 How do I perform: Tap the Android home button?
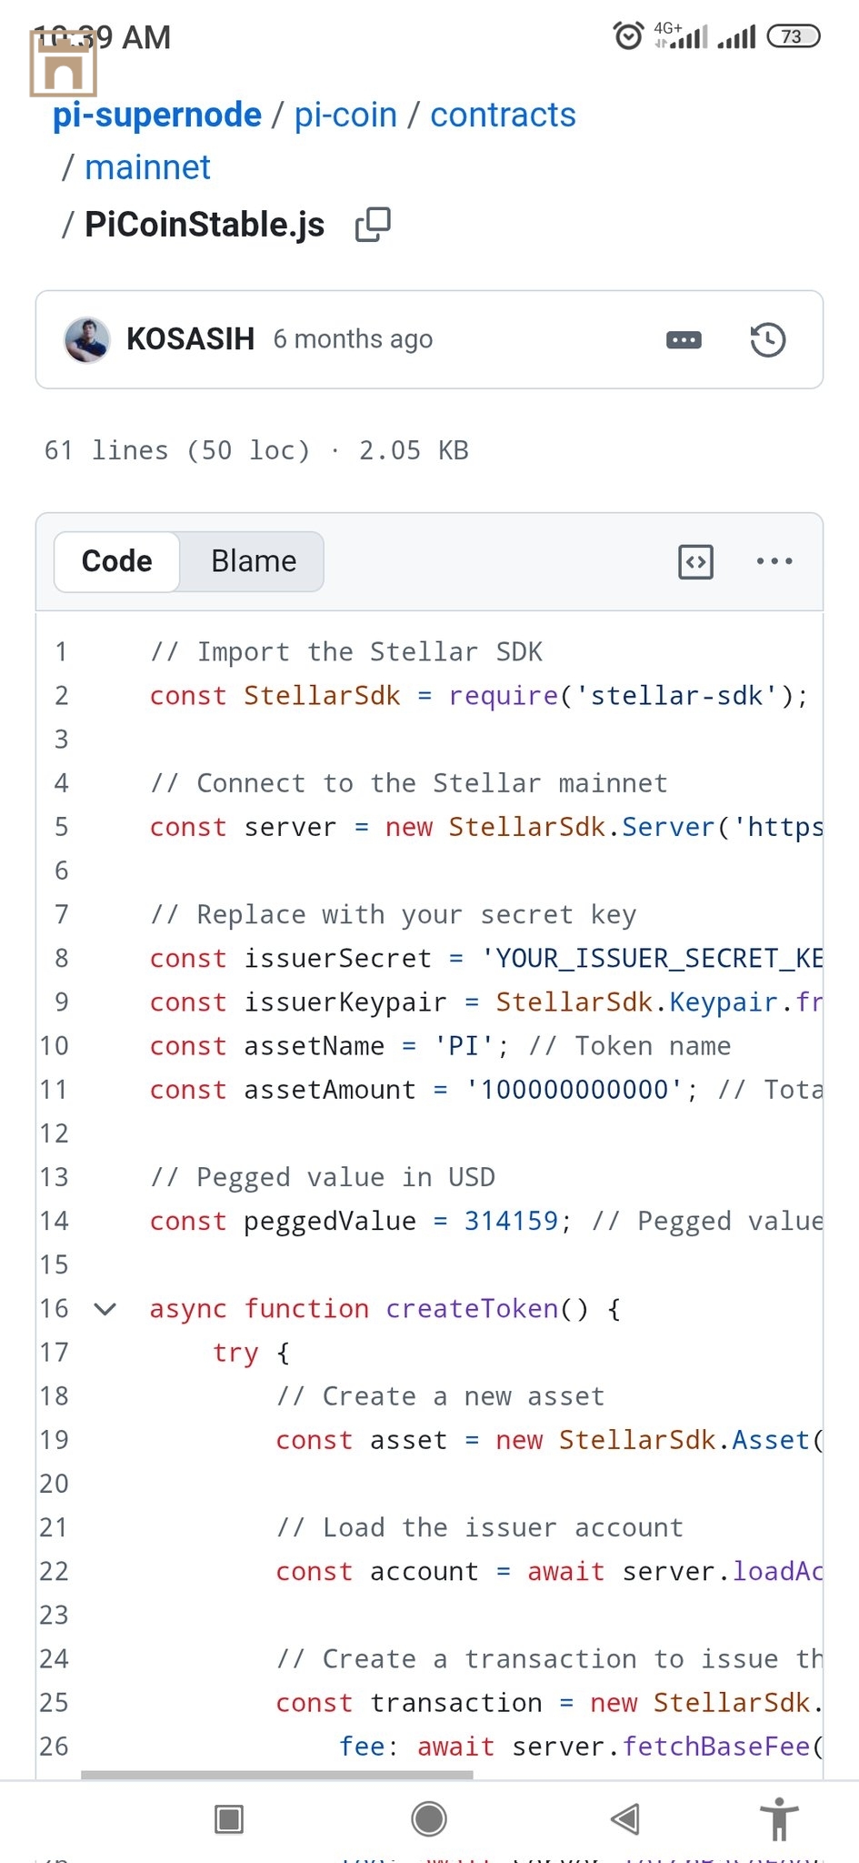(x=429, y=1819)
